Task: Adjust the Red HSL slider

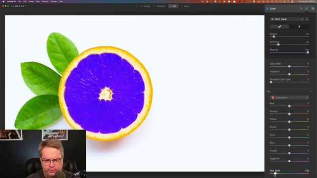Action: pos(289,106)
